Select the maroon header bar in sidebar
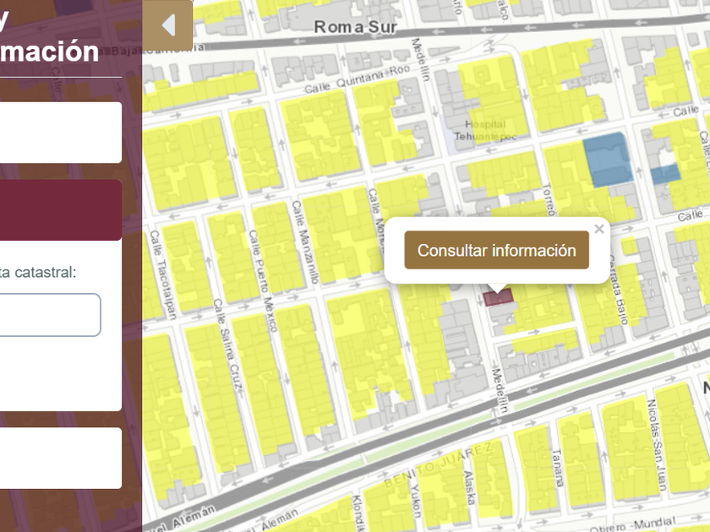 click(x=61, y=210)
